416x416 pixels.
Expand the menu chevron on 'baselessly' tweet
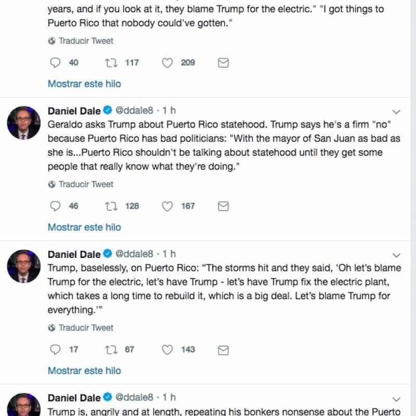[x=396, y=255]
